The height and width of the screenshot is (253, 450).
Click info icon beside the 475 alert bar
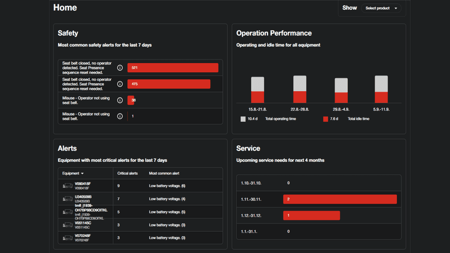pyautogui.click(x=120, y=84)
